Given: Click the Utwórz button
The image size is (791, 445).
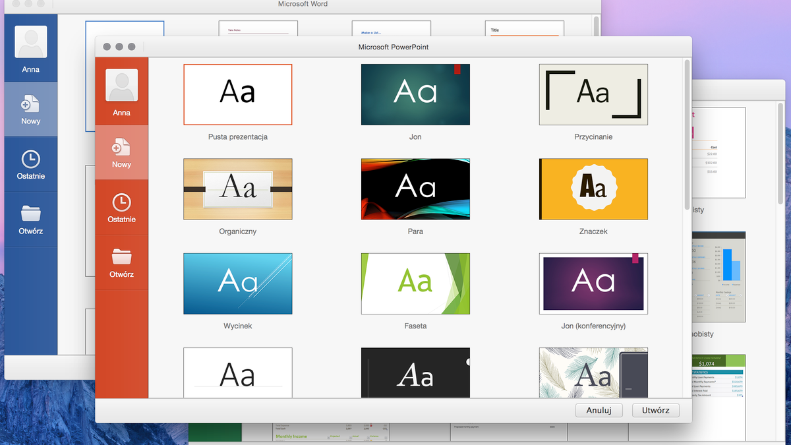Looking at the screenshot, I should pyautogui.click(x=656, y=410).
